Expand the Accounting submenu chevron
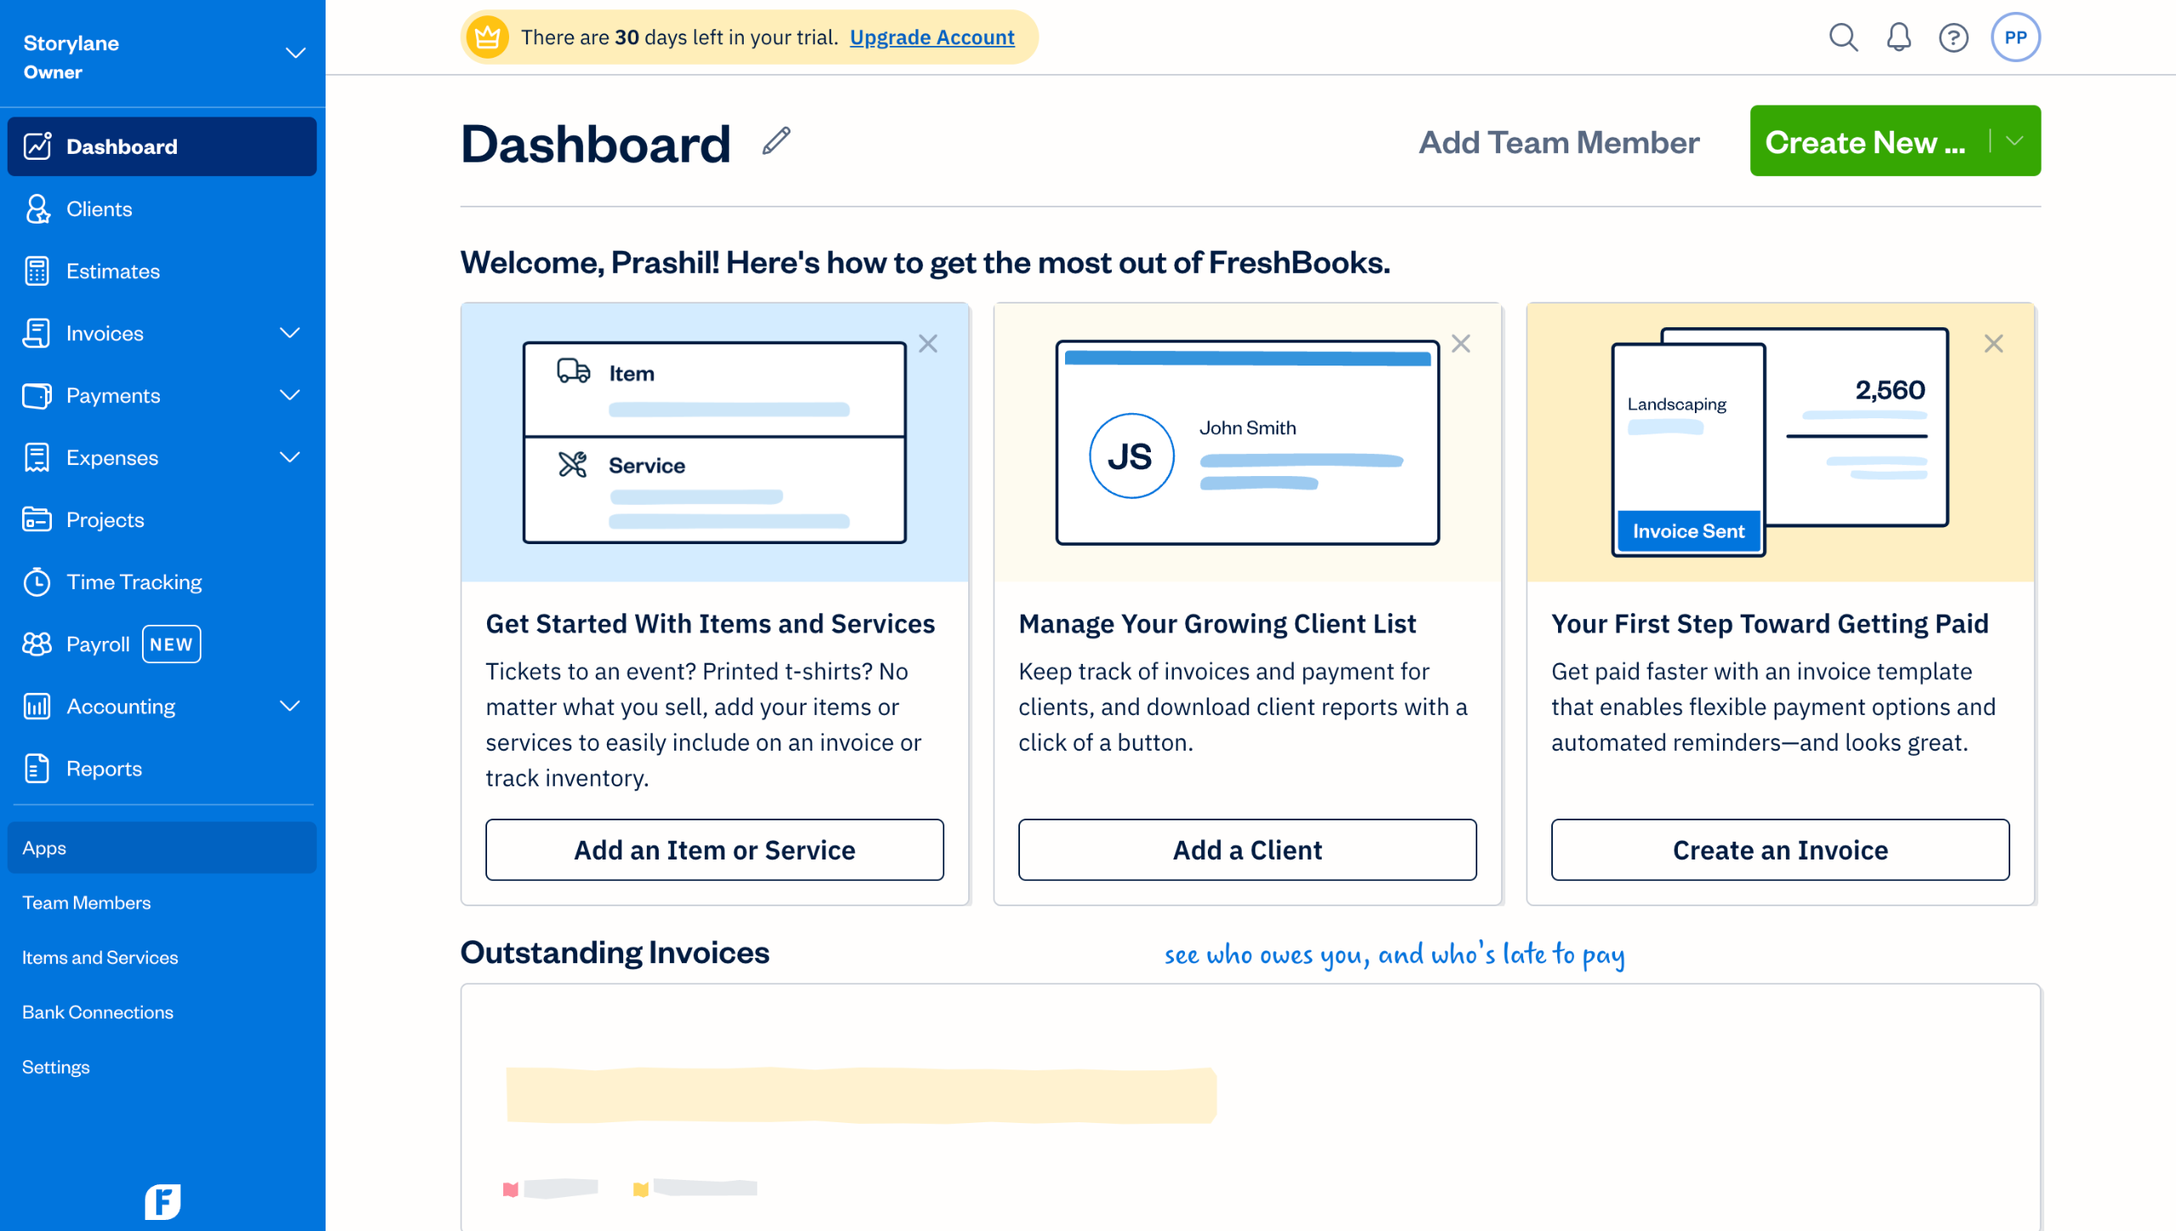The width and height of the screenshot is (2176, 1231). [x=290, y=706]
